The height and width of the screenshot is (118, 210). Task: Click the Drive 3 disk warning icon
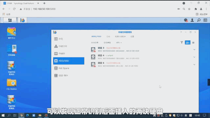pos(93,49)
